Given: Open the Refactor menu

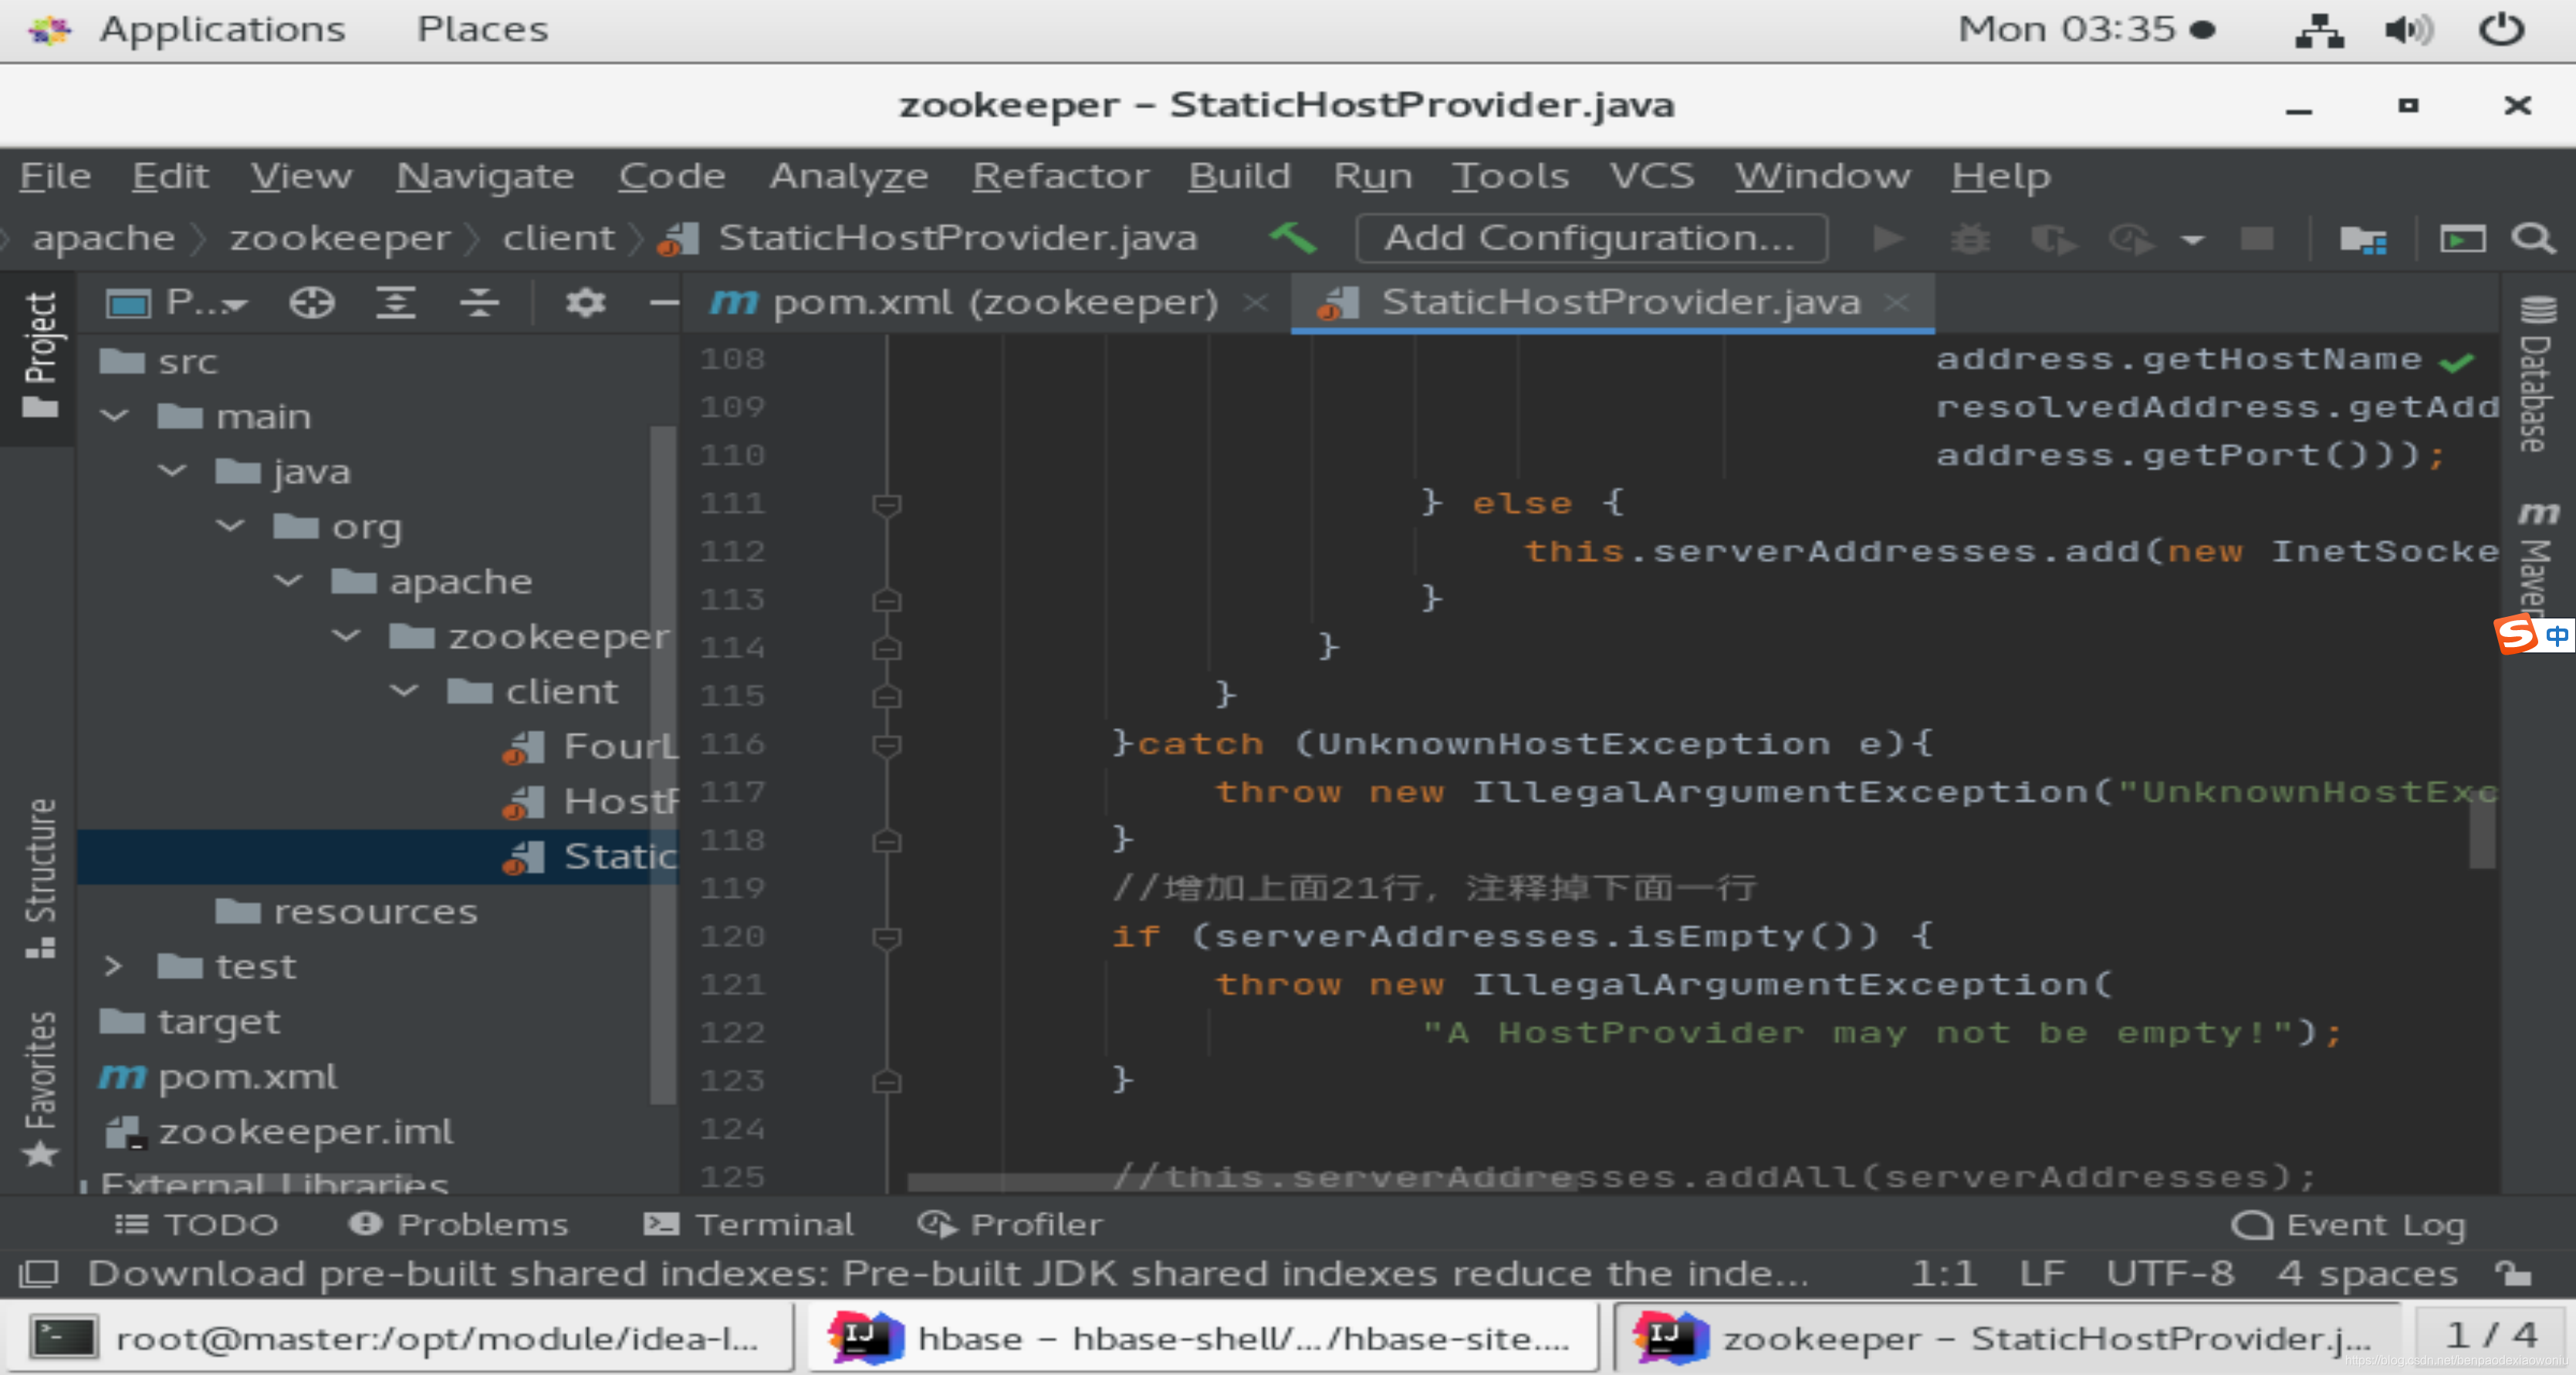Looking at the screenshot, I should tap(1060, 177).
